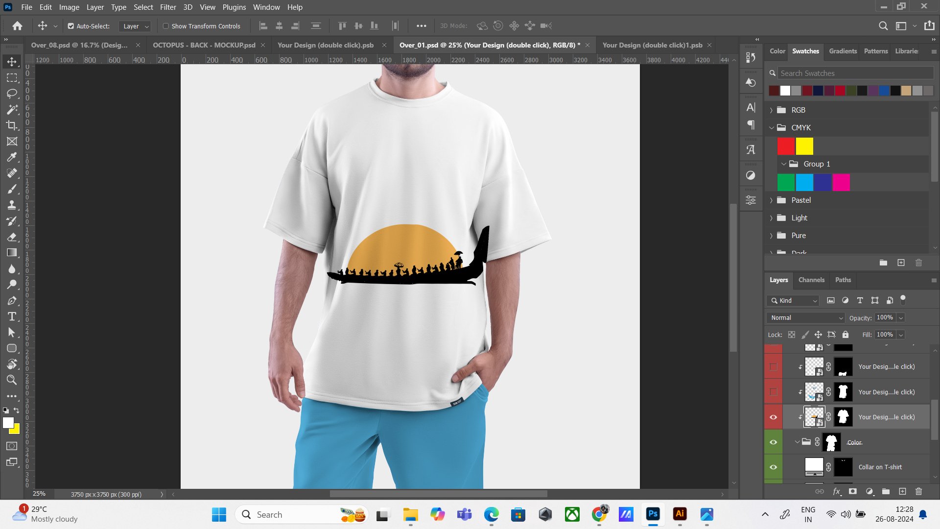The height and width of the screenshot is (529, 940).
Task: Switch to the Channels tab
Action: (x=811, y=280)
